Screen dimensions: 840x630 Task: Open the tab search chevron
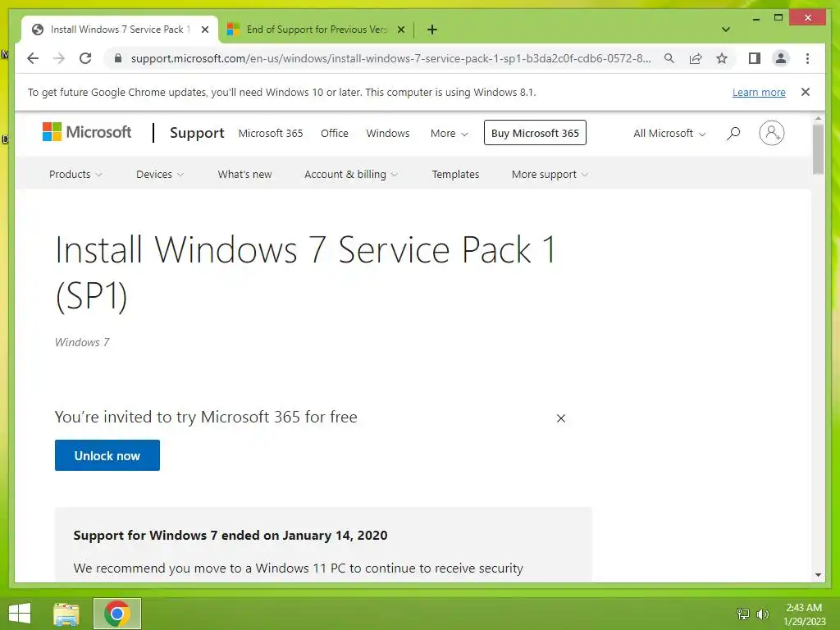[726, 30]
